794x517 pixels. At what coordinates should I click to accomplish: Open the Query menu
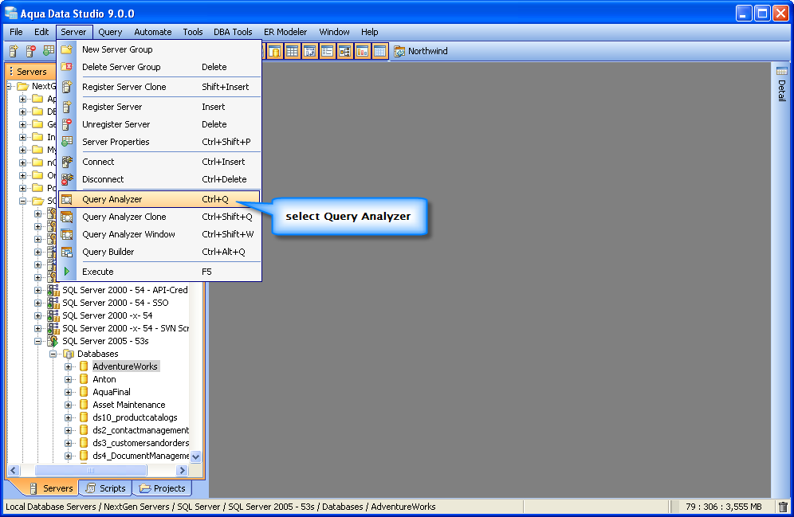coord(110,32)
